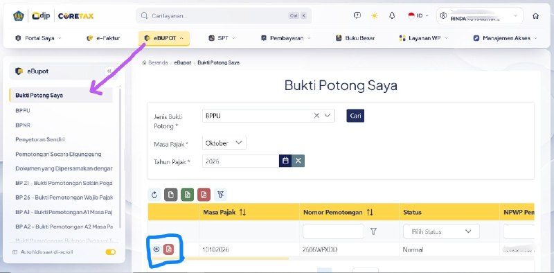Open Pemotongan Secara Digunggung item
The height and width of the screenshot is (273, 554).
point(58,155)
